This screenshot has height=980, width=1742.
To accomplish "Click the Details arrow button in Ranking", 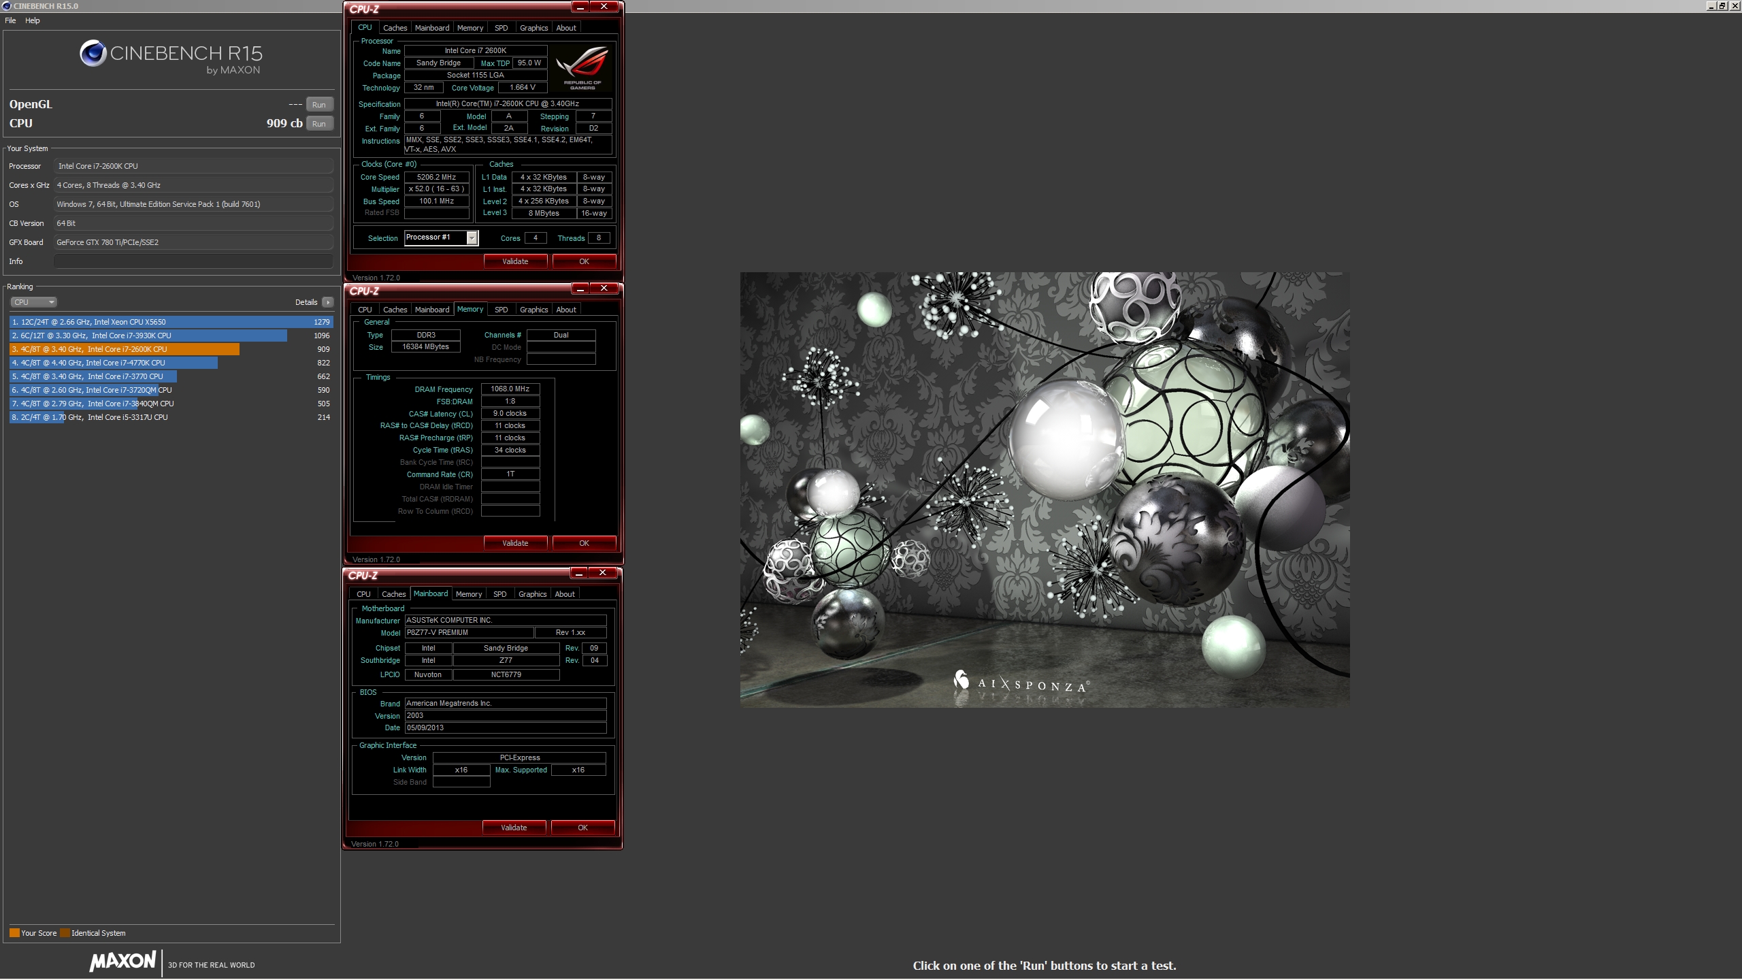I will pos(328,302).
